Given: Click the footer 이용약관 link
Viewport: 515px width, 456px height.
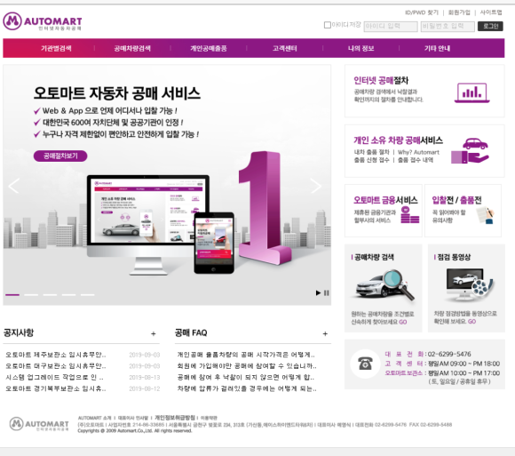Looking at the screenshot, I should pyautogui.click(x=209, y=418).
